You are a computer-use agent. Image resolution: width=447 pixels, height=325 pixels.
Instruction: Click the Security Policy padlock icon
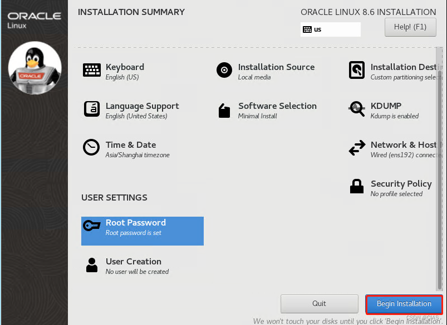[x=357, y=187]
